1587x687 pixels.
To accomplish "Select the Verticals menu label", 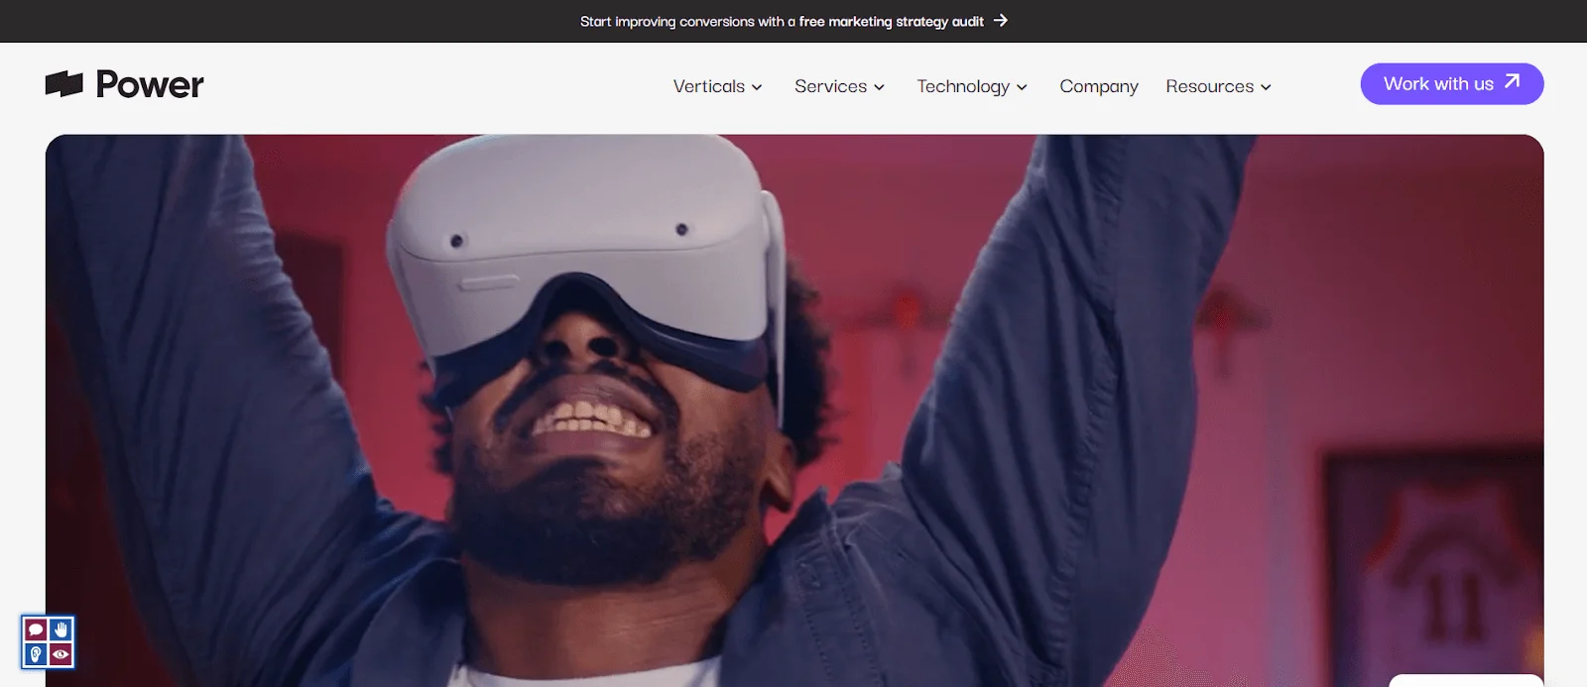I will point(708,86).
